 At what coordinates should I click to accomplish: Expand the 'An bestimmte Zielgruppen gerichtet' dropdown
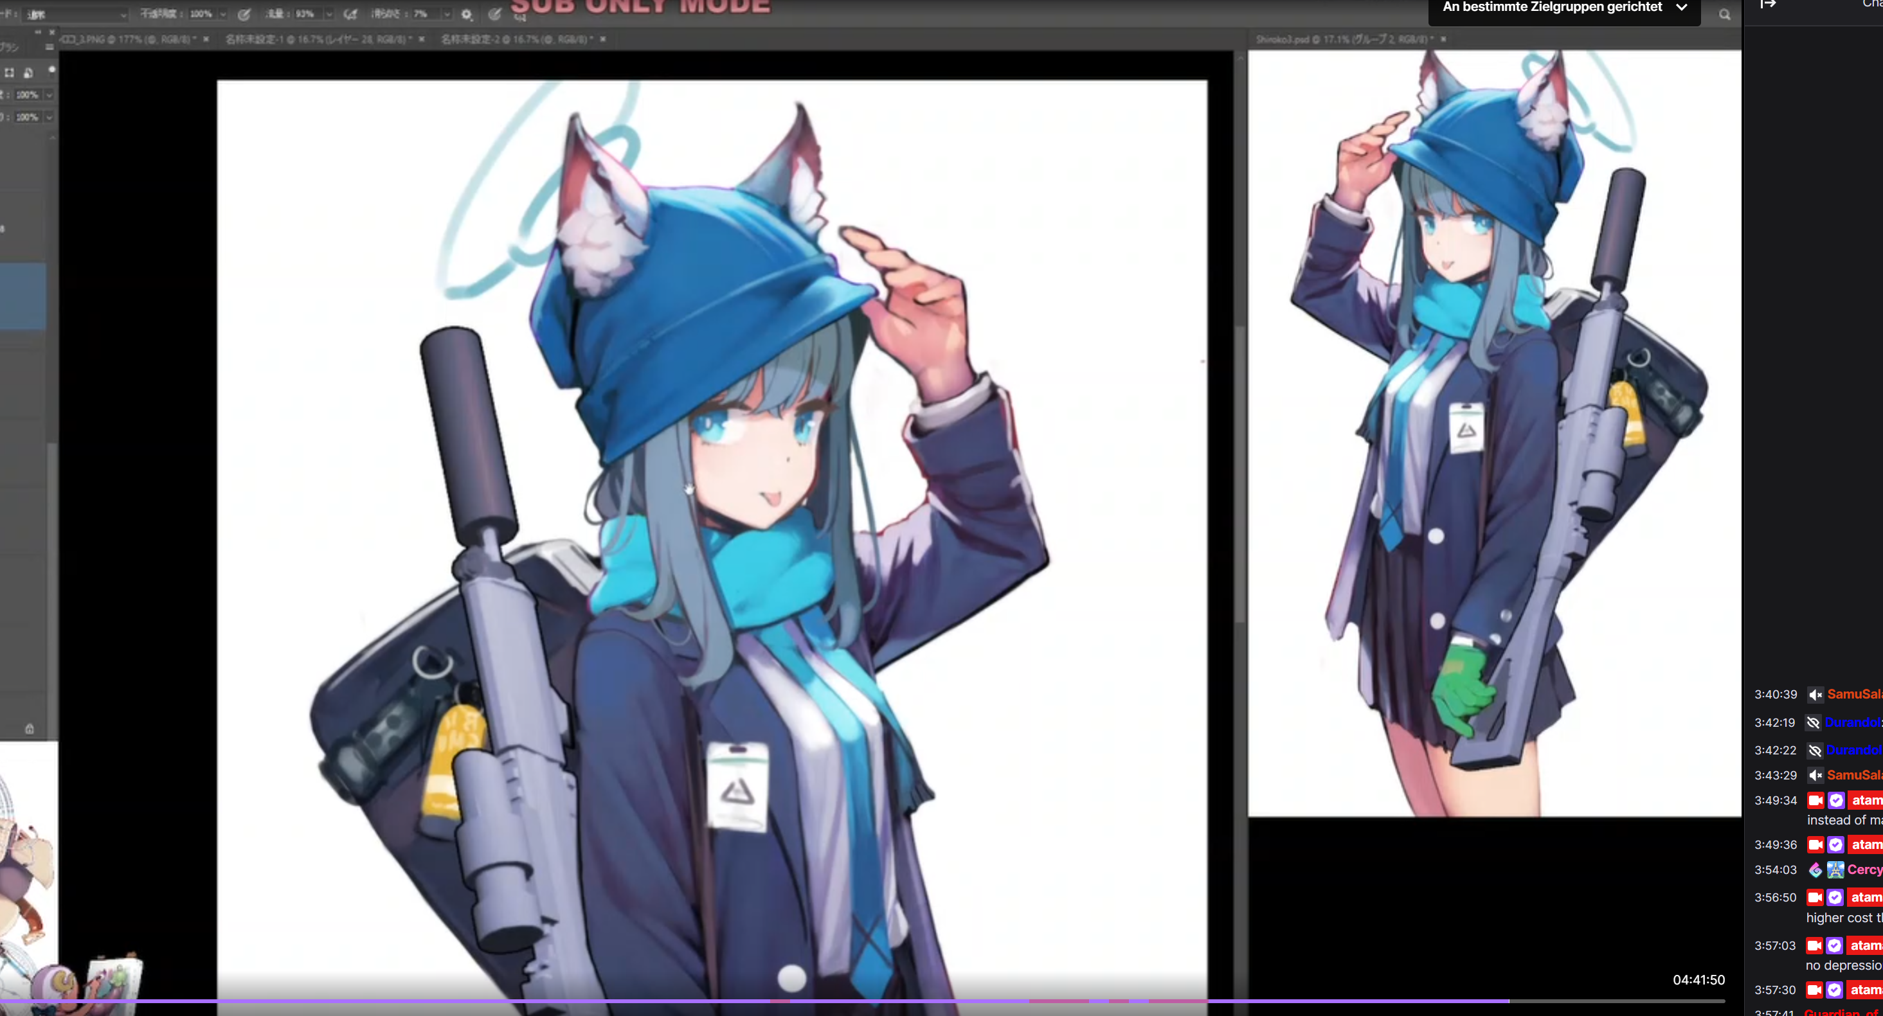pyautogui.click(x=1564, y=8)
